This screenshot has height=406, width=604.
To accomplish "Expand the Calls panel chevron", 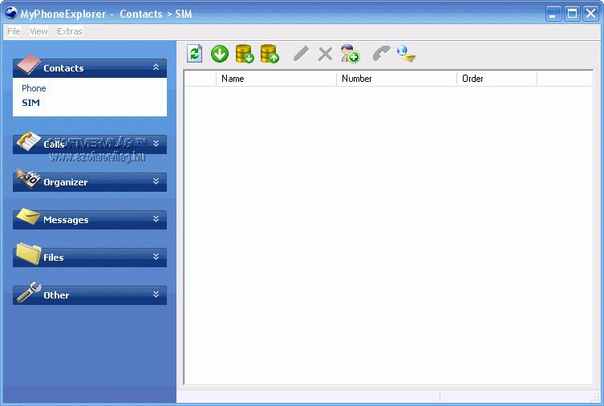I will tap(156, 144).
